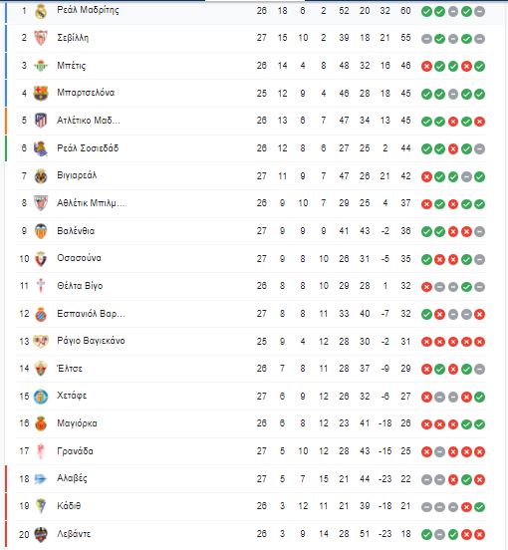This screenshot has width=508, height=550.
Task: Click the Getafe blue round crest
Action: [41, 397]
